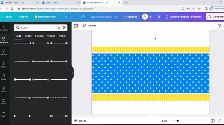This screenshot has width=224, height=125.
Task: Click the Upgrade button
Action: 131,17
